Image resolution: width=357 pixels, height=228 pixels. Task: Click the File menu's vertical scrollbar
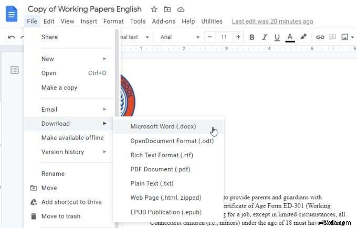[x=117, y=74]
